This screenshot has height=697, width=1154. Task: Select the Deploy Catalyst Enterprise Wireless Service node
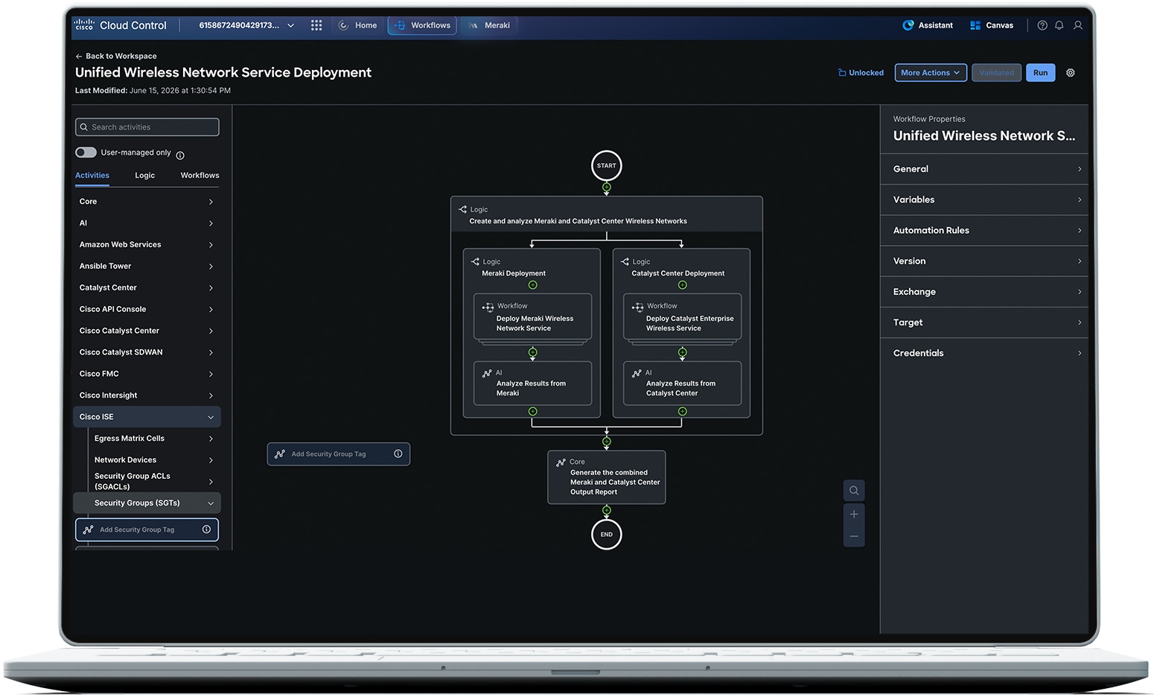coord(683,317)
